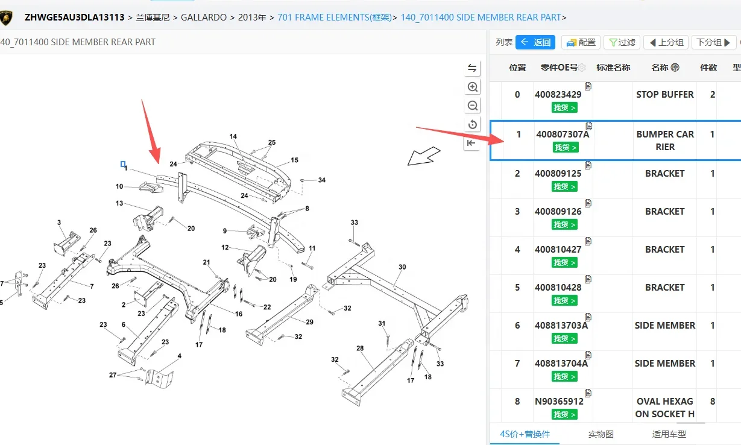Copy part number N90365912
The width and height of the screenshot is (741, 445).
(588, 393)
